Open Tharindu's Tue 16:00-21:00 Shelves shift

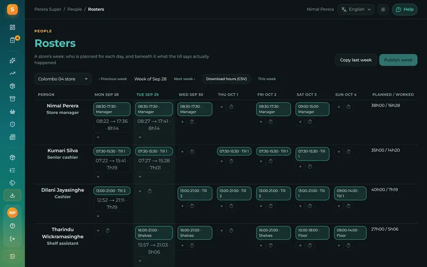(154, 233)
